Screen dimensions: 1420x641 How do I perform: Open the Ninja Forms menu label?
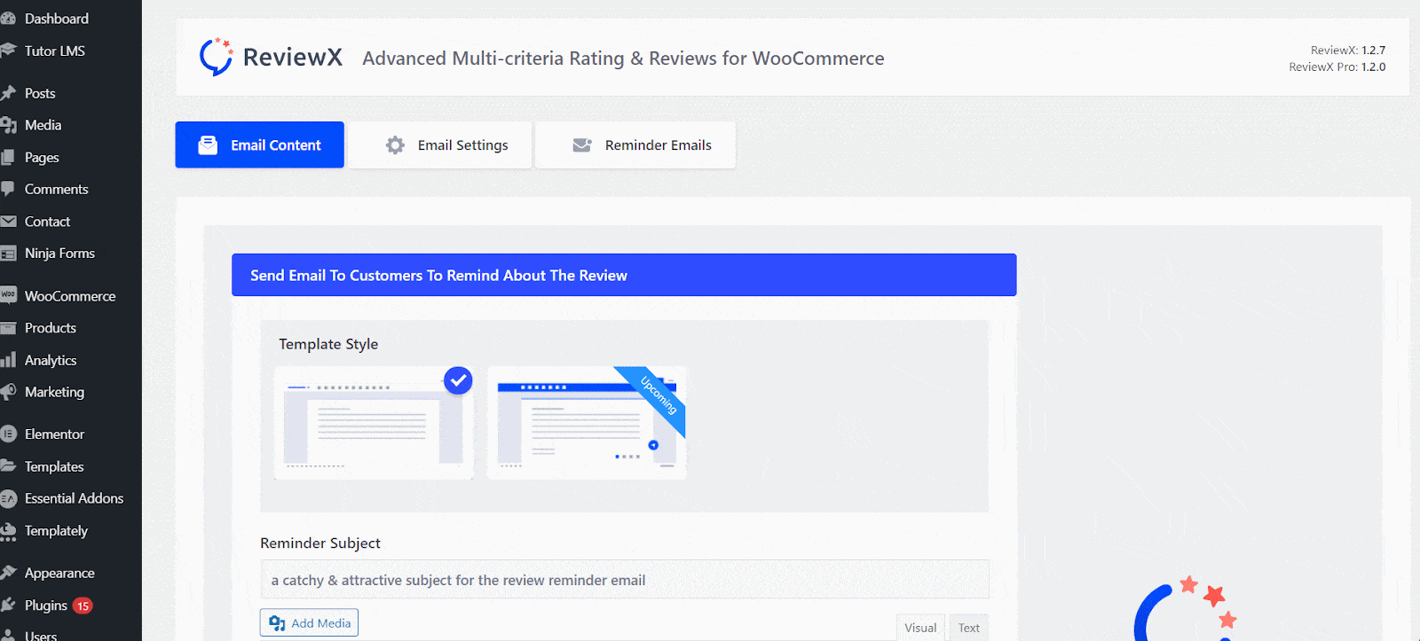click(59, 254)
